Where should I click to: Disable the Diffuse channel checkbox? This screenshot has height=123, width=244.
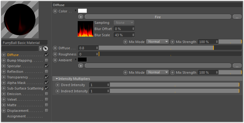[x=46, y=55]
